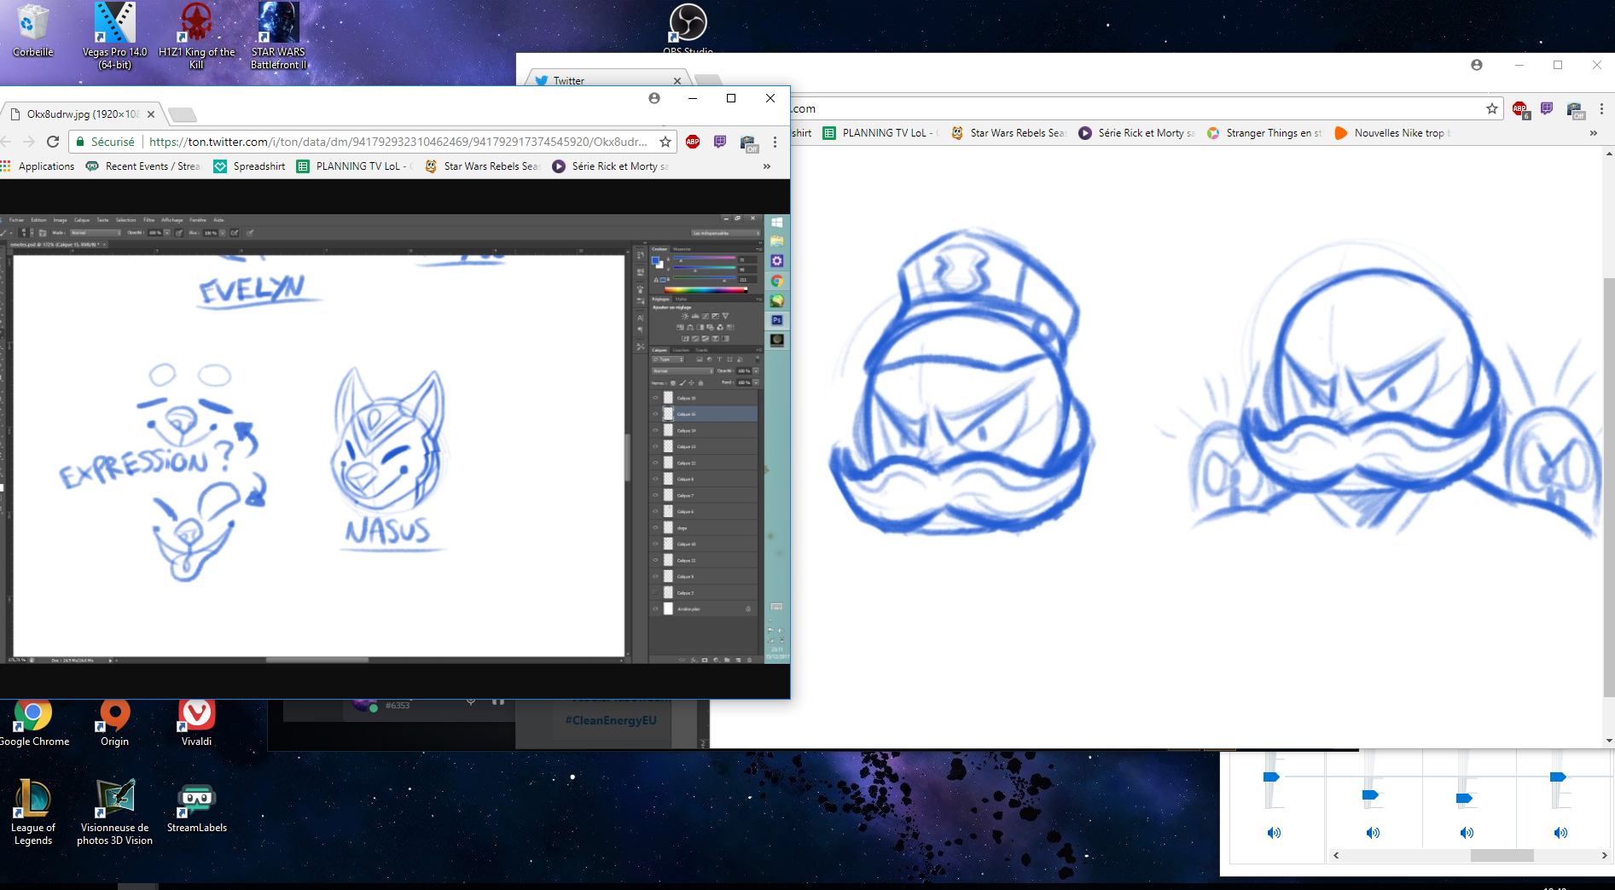This screenshot has height=890, width=1615.
Task: Click last application volume slider handle
Action: (x=1558, y=777)
